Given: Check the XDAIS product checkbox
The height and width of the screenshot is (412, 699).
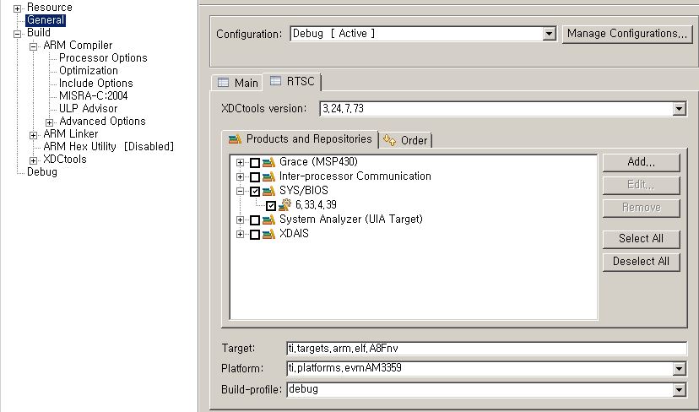Looking at the screenshot, I should click(255, 234).
